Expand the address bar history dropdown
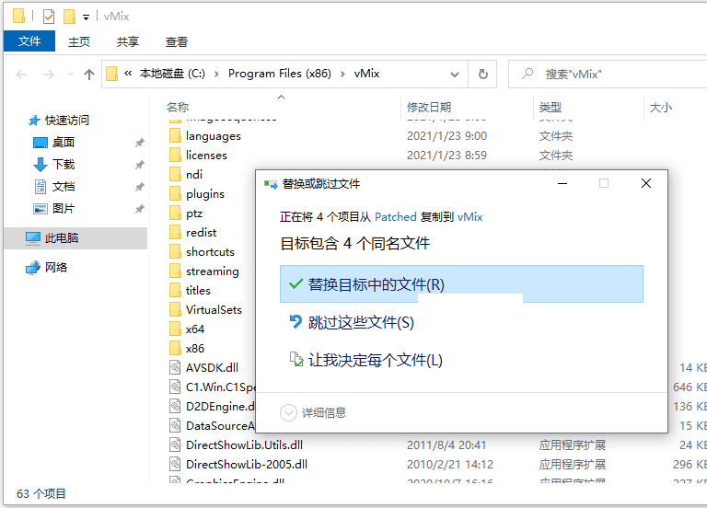The height and width of the screenshot is (508, 707). [455, 75]
